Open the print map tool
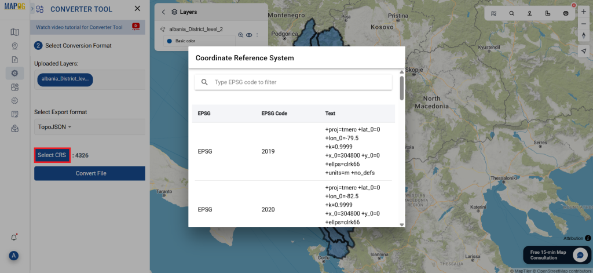593x273 pixels. coord(566,13)
